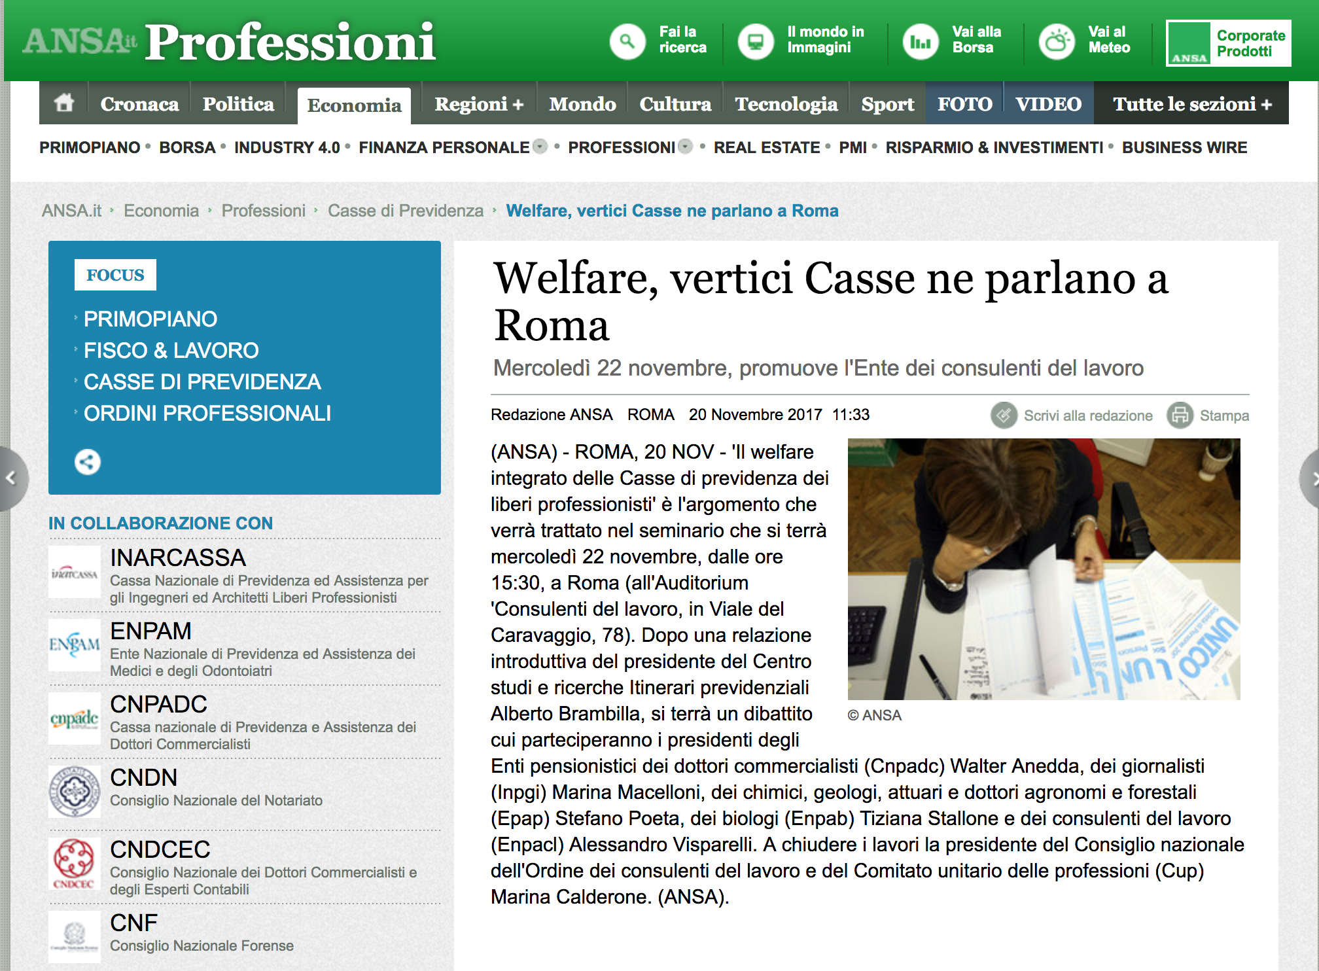Open the Politica section

click(238, 104)
